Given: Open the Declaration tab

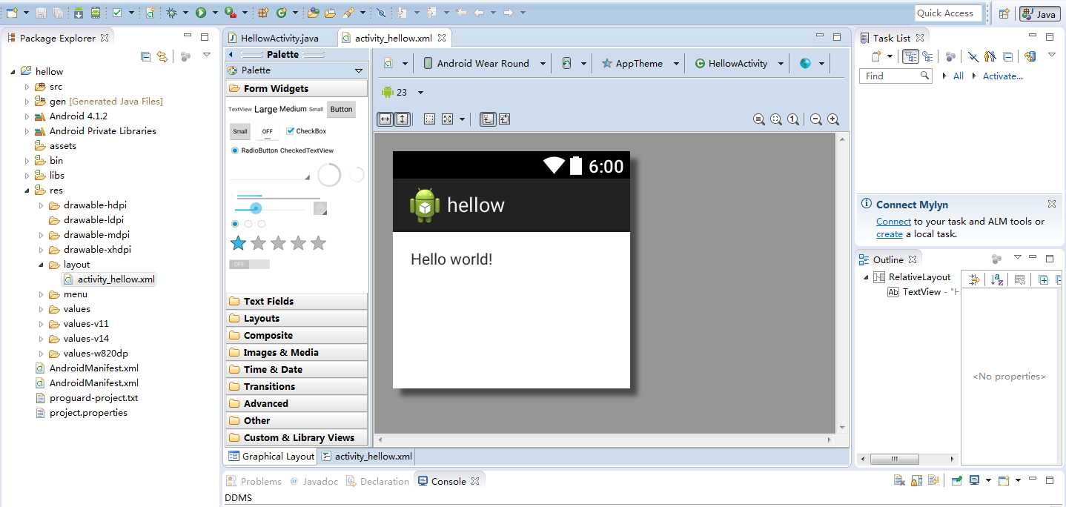Looking at the screenshot, I should pos(378,482).
